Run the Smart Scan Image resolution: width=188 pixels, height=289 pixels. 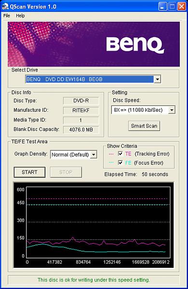click(x=144, y=126)
